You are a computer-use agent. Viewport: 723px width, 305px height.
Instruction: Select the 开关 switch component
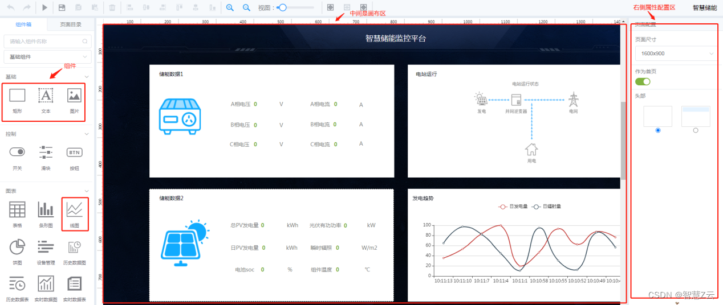[17, 158]
